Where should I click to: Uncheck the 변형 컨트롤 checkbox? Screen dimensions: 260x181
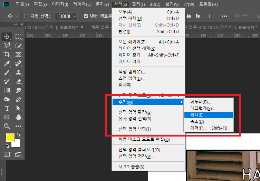pyautogui.click(x=86, y=16)
